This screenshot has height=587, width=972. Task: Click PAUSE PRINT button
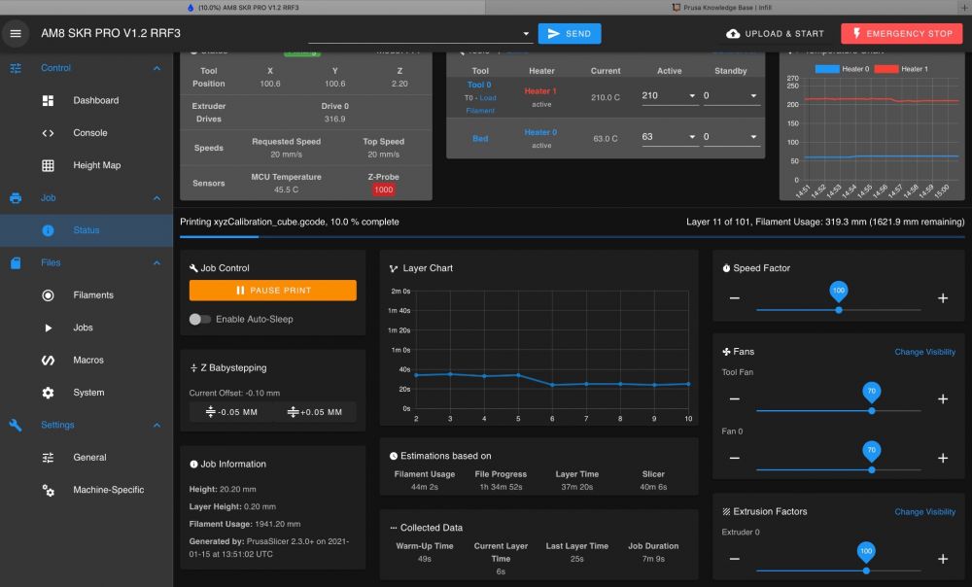tap(273, 290)
